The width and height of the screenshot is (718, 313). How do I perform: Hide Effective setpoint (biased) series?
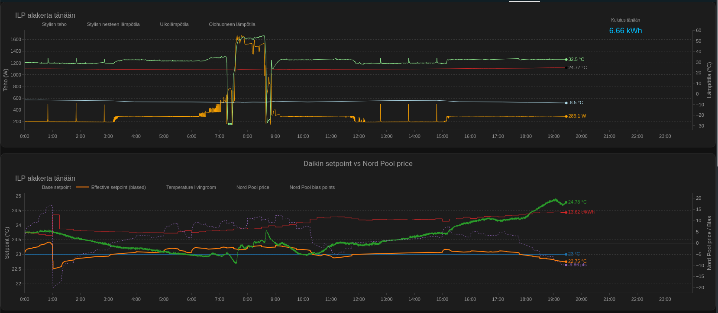point(118,187)
